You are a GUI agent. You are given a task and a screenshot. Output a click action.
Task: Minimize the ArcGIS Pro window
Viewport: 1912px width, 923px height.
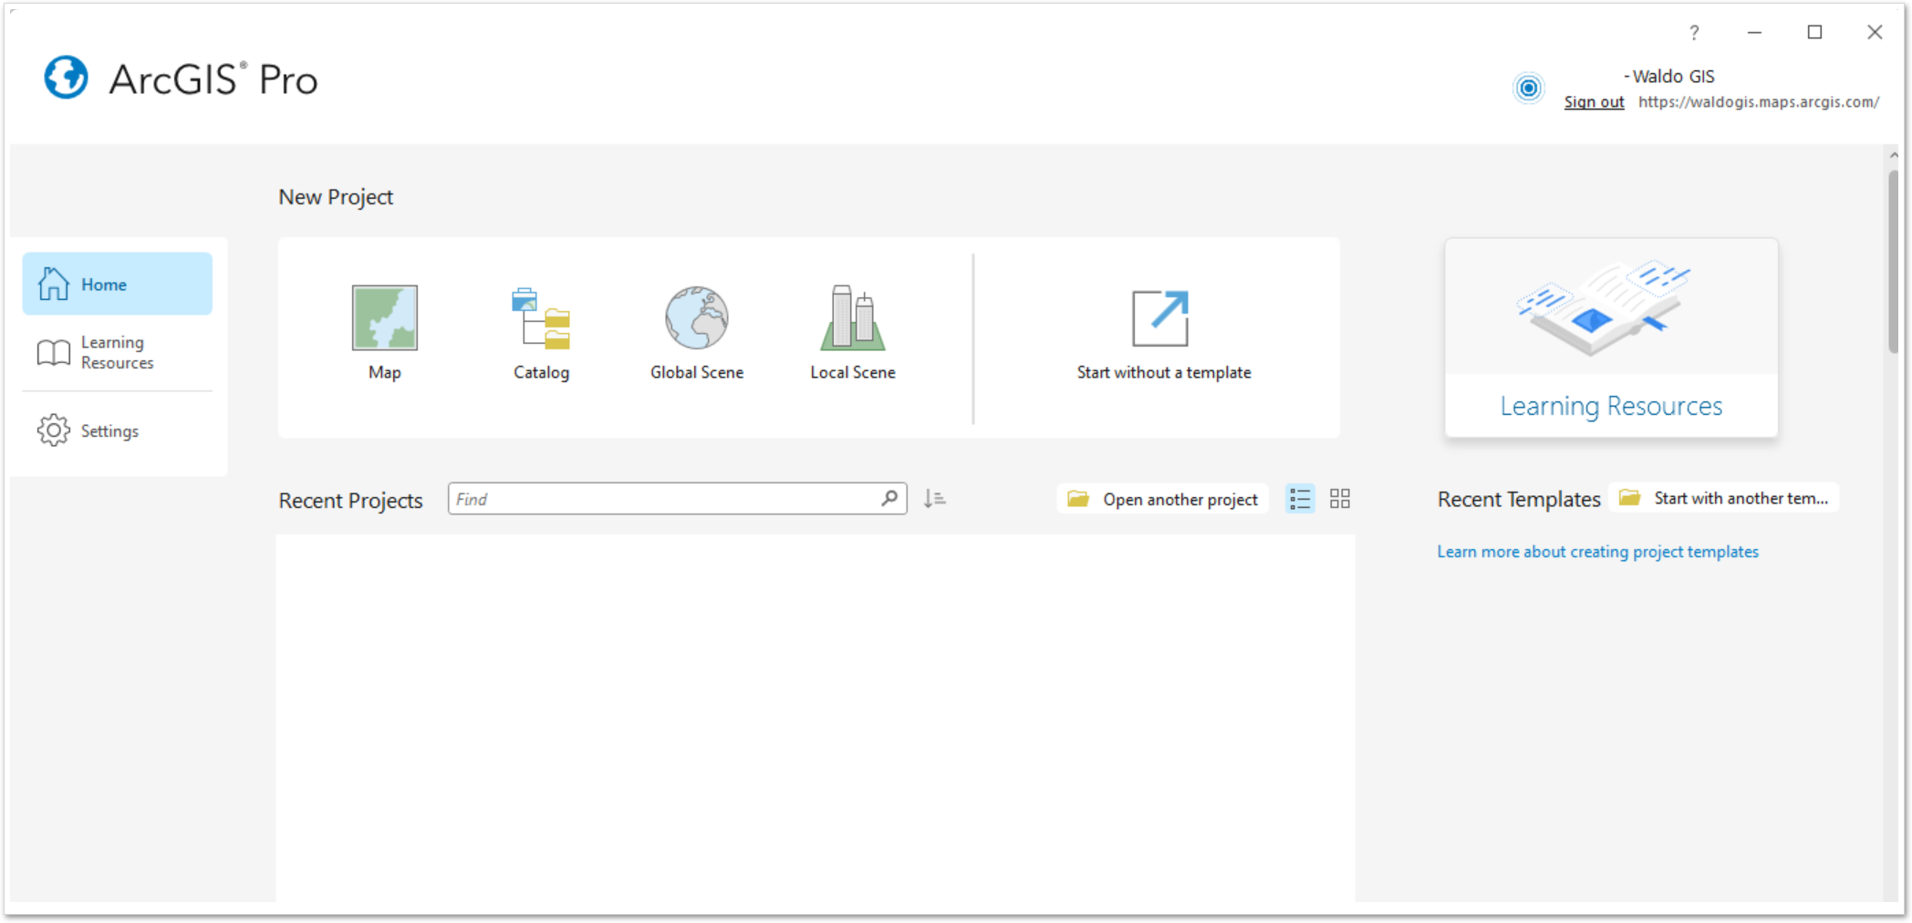(1754, 33)
